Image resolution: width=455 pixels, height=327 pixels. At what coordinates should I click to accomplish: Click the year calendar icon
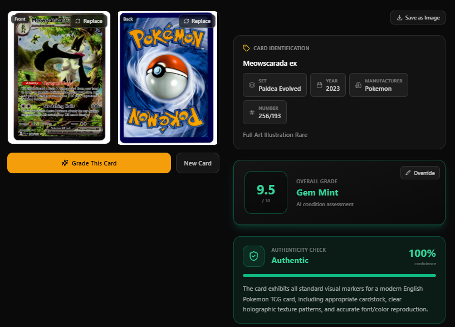[319, 85]
